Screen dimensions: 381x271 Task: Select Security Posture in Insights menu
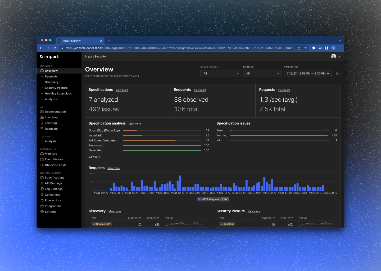56,88
